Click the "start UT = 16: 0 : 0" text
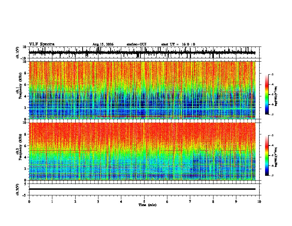Image resolution: width=292 pixels, height=226 pixels. (x=178, y=44)
